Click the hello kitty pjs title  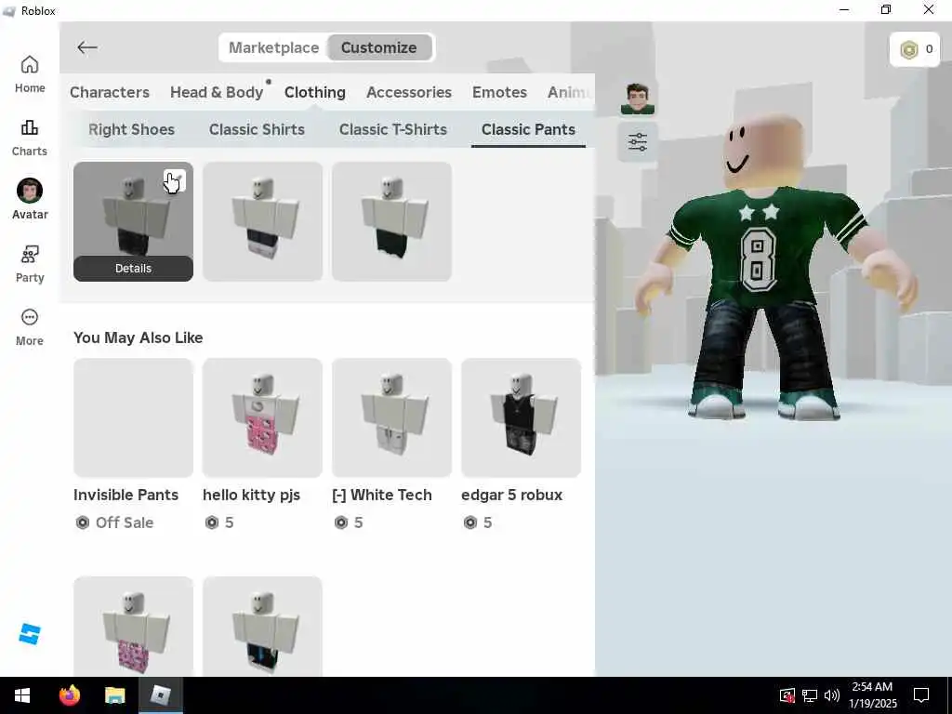251,495
